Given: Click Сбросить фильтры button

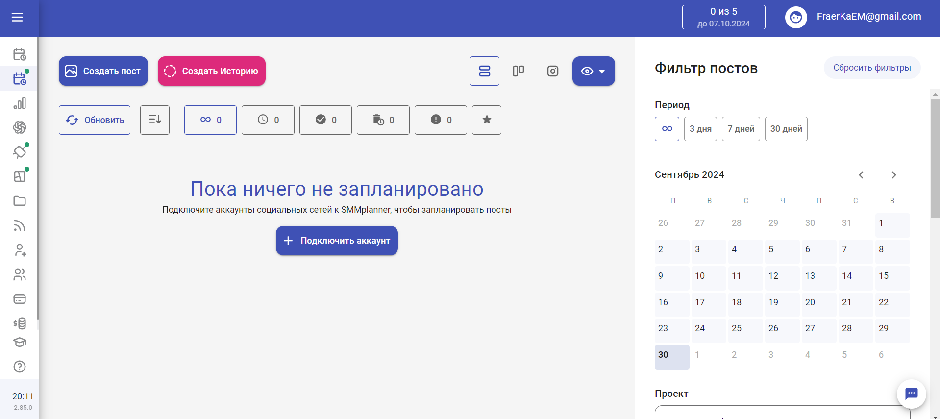Looking at the screenshot, I should tap(872, 68).
